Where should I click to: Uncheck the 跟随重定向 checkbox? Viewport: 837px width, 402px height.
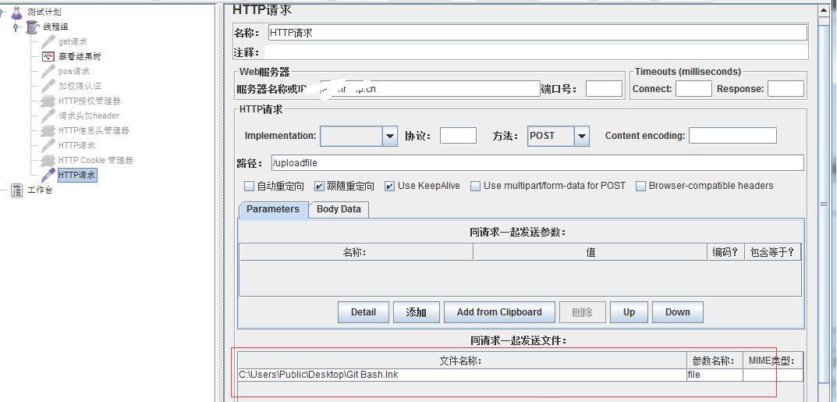[319, 186]
